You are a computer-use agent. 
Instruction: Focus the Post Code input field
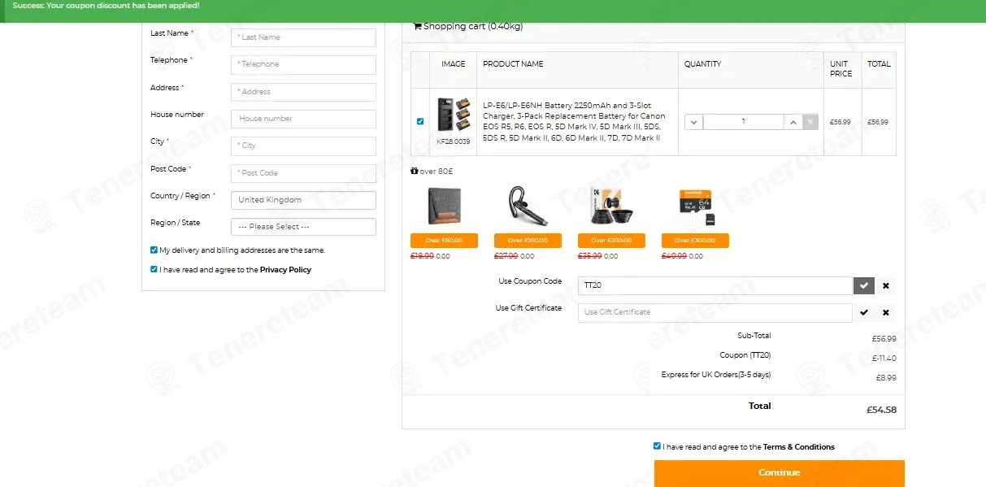[303, 173]
